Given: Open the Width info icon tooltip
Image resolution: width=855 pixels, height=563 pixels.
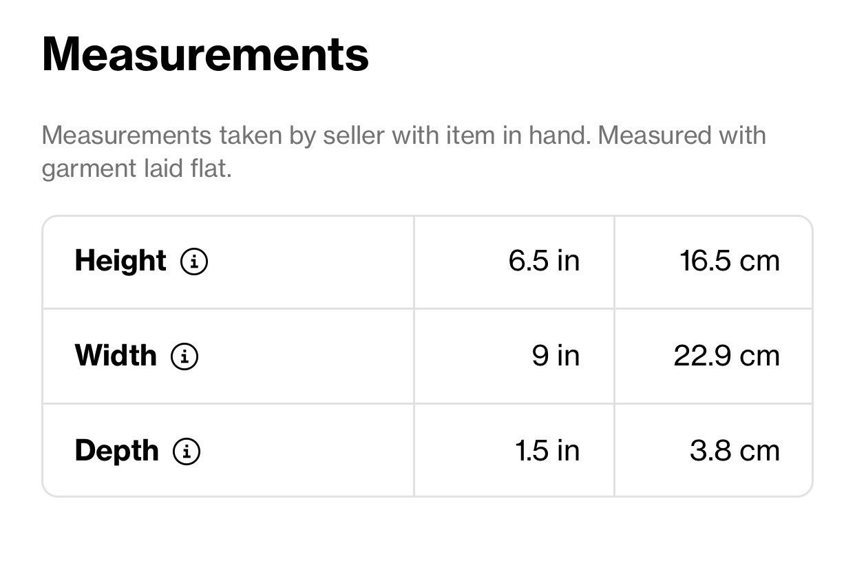Looking at the screenshot, I should click(x=184, y=357).
